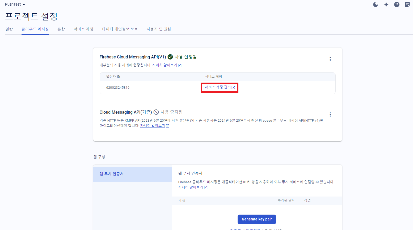Click the Cloud Messaging API(기존) heading
Viewport: 413px width, 230px height.
tap(126, 112)
